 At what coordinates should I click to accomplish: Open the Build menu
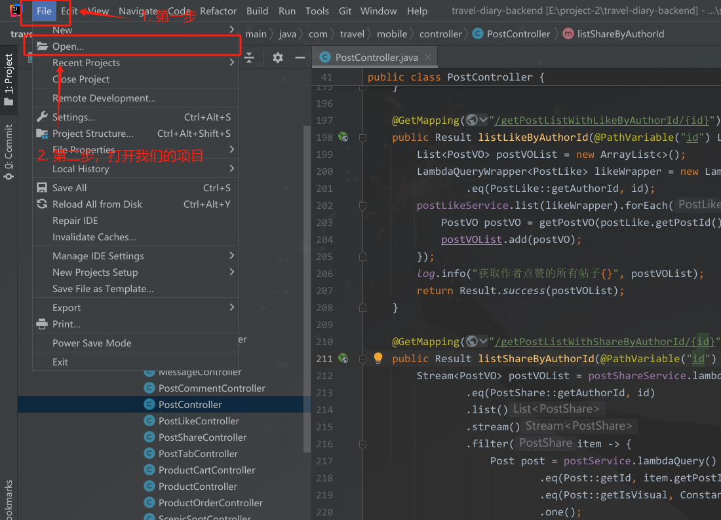(257, 10)
